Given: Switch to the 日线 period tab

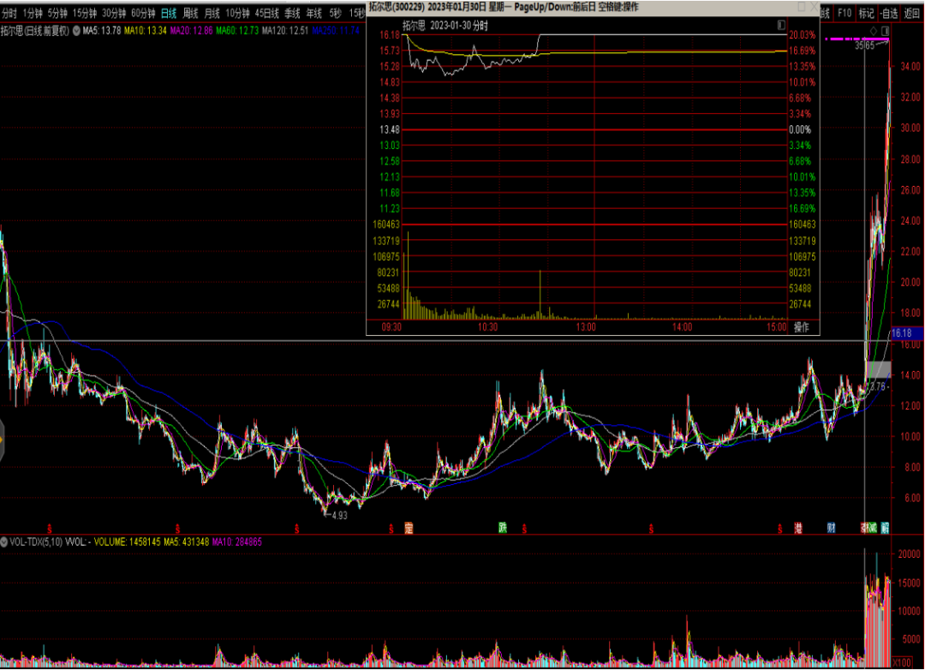Looking at the screenshot, I should coord(169,13).
